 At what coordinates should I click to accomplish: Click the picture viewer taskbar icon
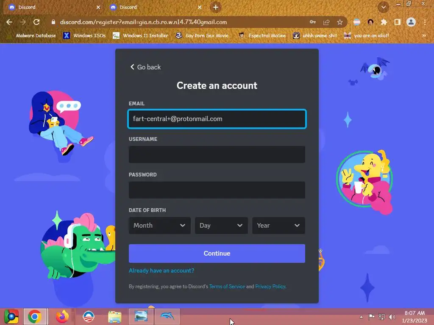(141, 317)
